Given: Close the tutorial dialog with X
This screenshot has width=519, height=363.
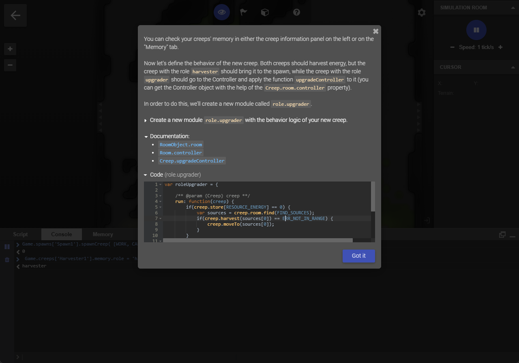Looking at the screenshot, I should coord(375,31).
